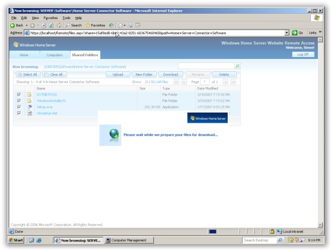Image resolution: width=332 pixels, height=251 pixels.
Task: Click the Mail envelope toolbar icon
Action: pyautogui.click(x=121, y=25)
